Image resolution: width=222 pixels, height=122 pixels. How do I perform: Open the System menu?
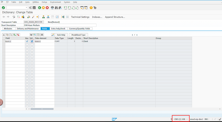pyautogui.click(x=67, y=2)
